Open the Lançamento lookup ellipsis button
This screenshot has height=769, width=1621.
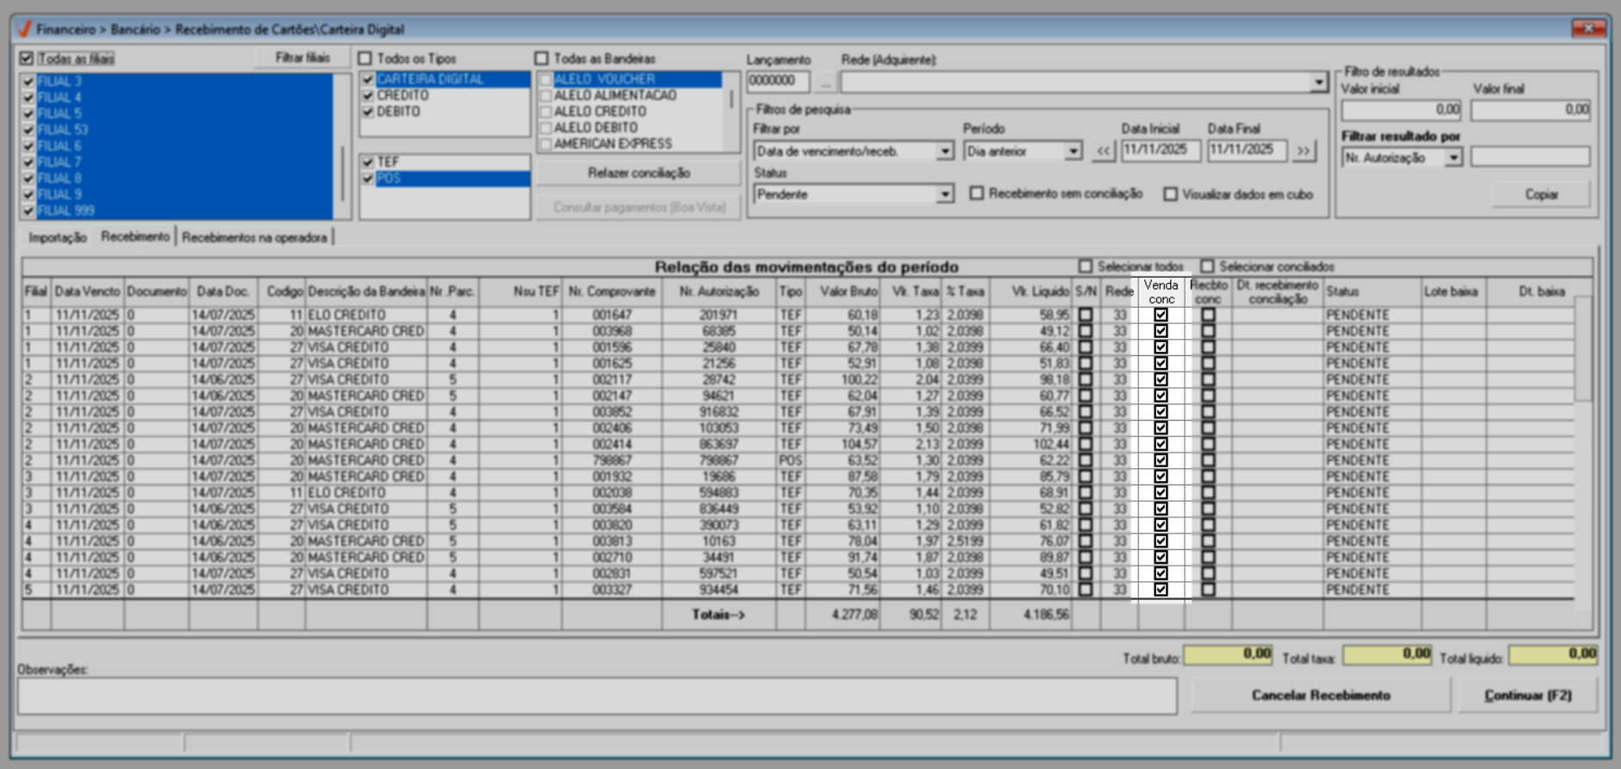click(825, 83)
